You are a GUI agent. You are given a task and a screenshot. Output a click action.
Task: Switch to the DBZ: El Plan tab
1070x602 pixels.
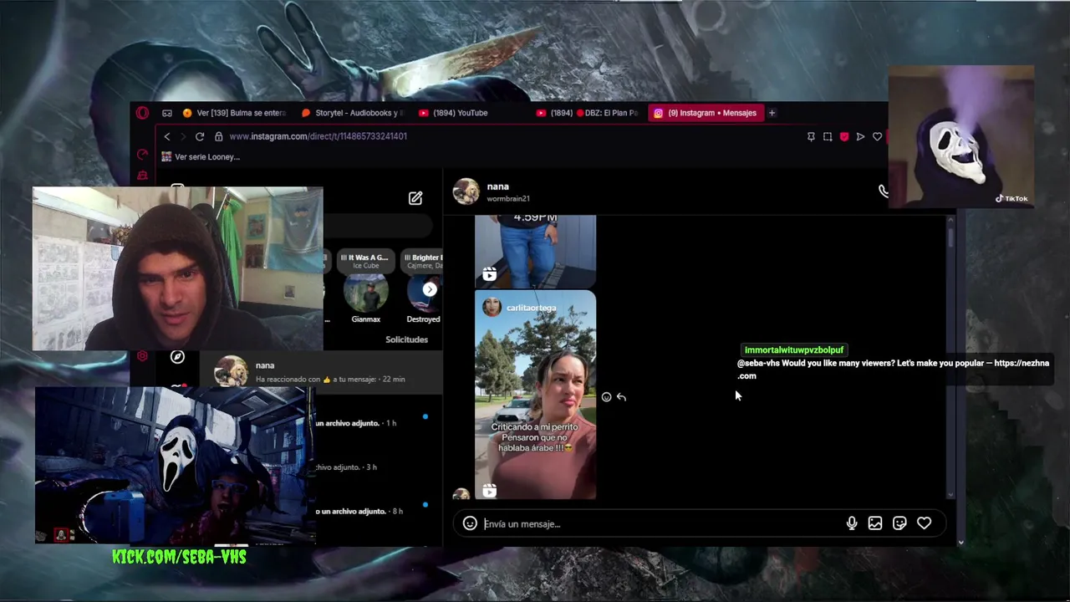click(x=587, y=113)
